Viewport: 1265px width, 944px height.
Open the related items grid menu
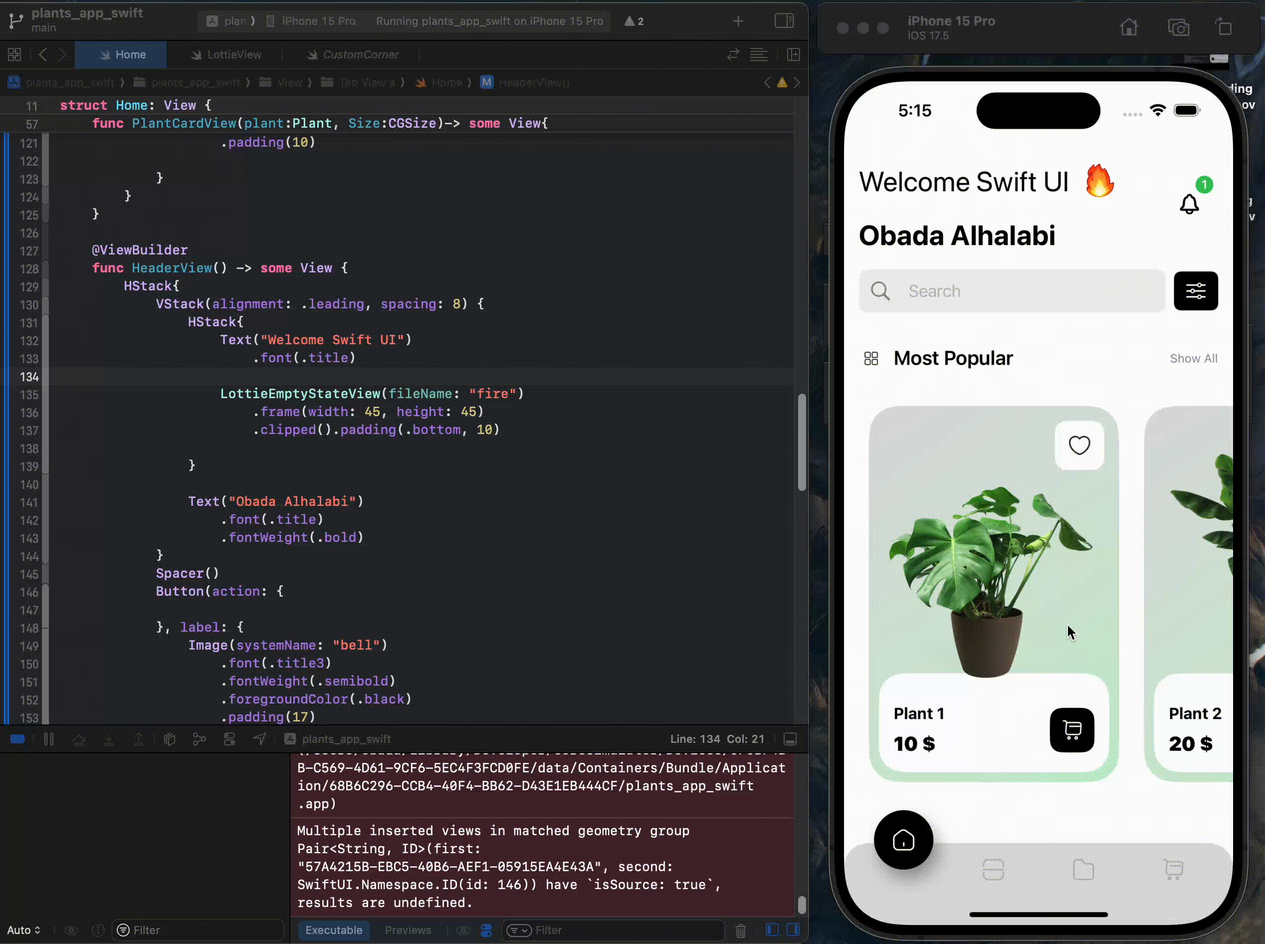[x=15, y=55]
